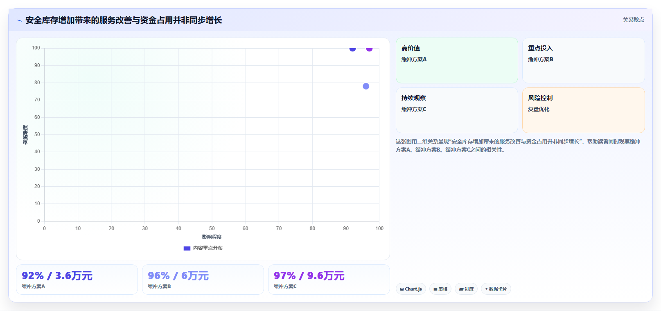Click the Chart.js tag pill

pos(411,289)
